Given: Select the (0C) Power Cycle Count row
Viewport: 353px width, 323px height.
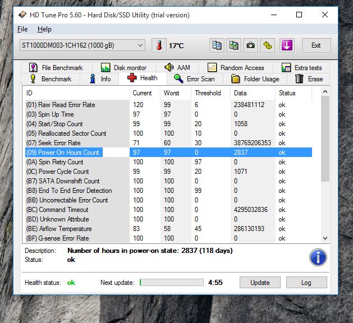Looking at the screenshot, I should pyautogui.click(x=167, y=172).
